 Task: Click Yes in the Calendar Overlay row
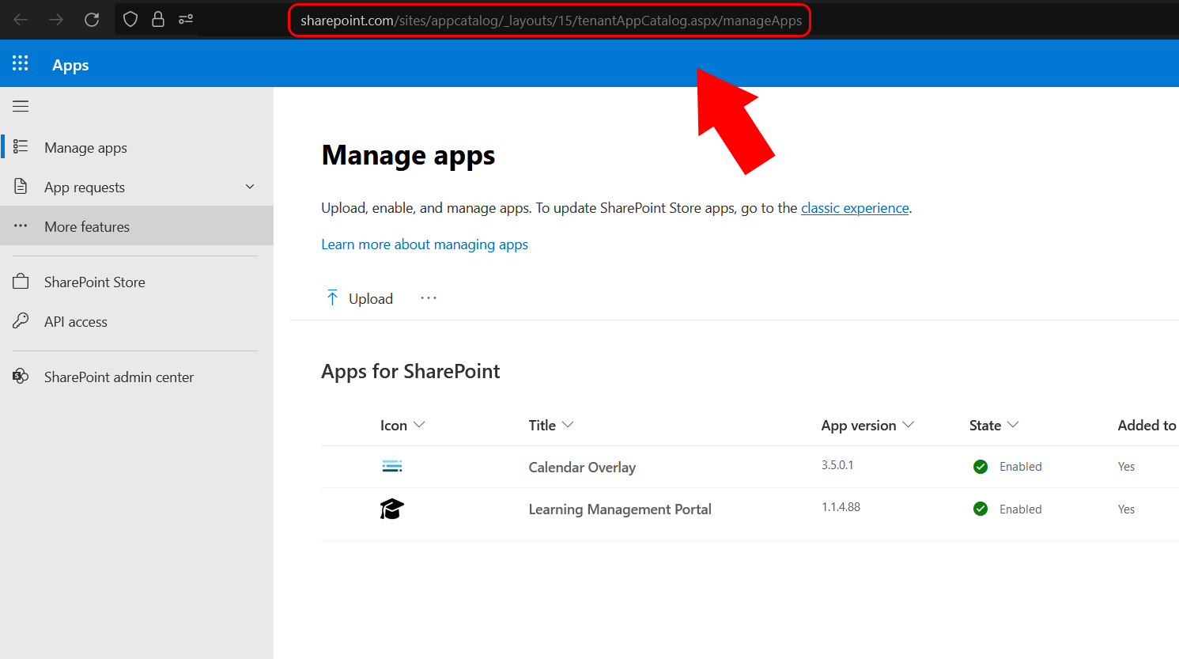tap(1126, 467)
